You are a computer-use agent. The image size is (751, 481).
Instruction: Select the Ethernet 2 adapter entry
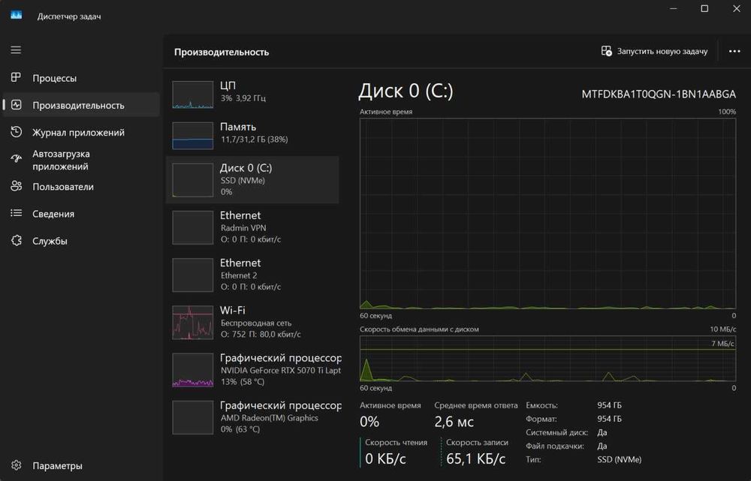click(252, 275)
